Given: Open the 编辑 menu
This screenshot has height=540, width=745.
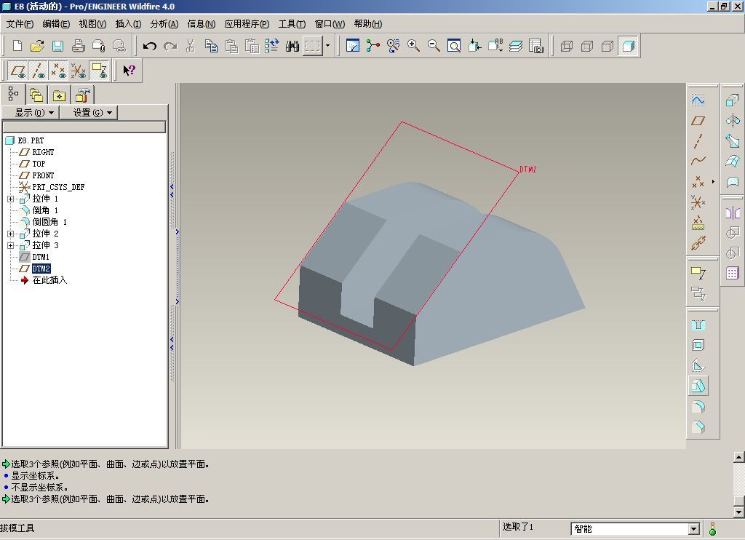Looking at the screenshot, I should (x=55, y=24).
